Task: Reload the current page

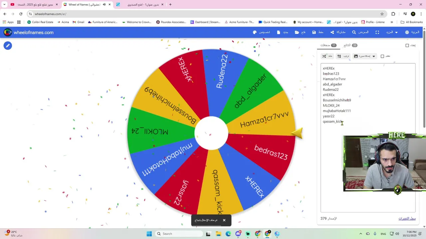Action: [x=21, y=14]
